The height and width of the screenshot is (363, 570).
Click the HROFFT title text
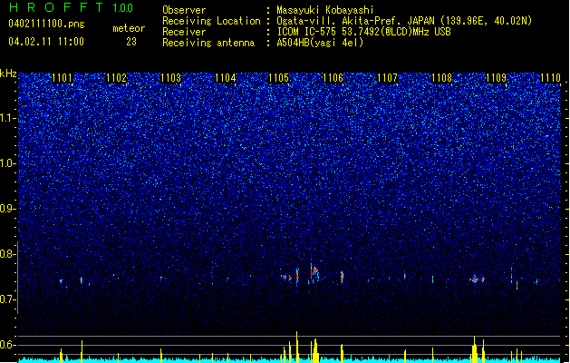click(x=56, y=7)
